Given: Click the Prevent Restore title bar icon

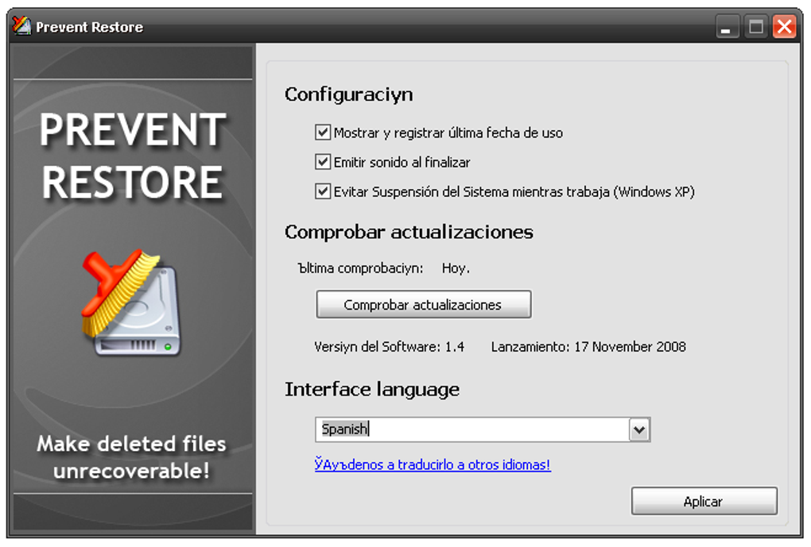Looking at the screenshot, I should 21,25.
